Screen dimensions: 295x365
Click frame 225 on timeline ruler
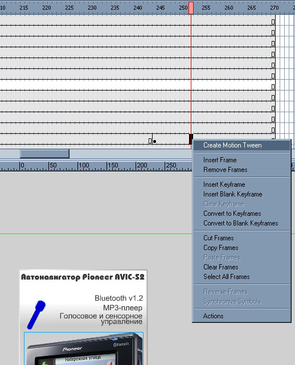click(69, 7)
